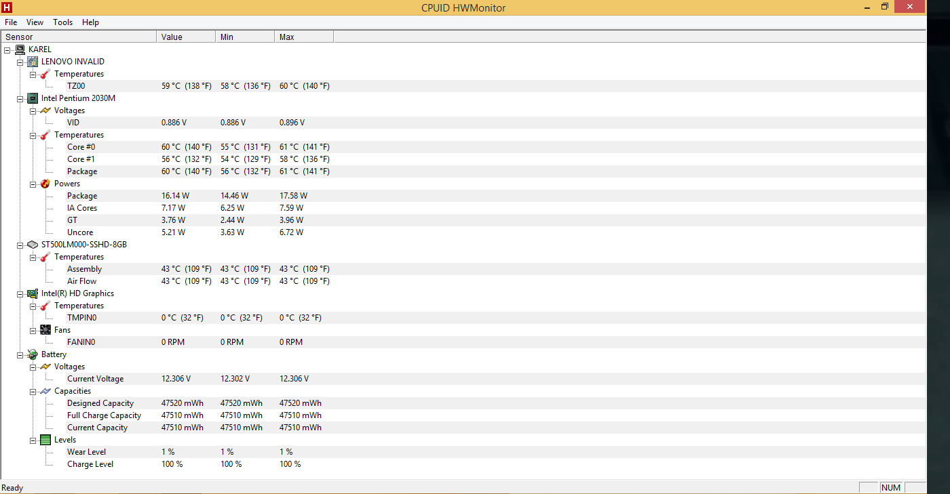Click the 12.306 V Current Voltage value
The width and height of the screenshot is (950, 494).
coord(176,379)
